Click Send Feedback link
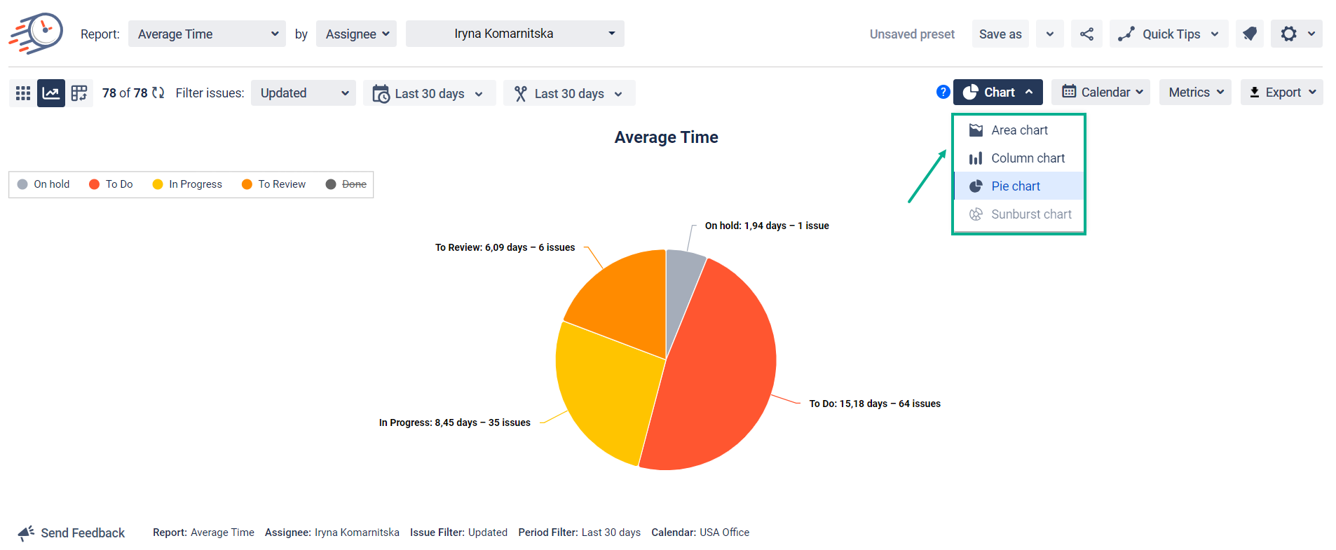The width and height of the screenshot is (1336, 550). point(73,533)
